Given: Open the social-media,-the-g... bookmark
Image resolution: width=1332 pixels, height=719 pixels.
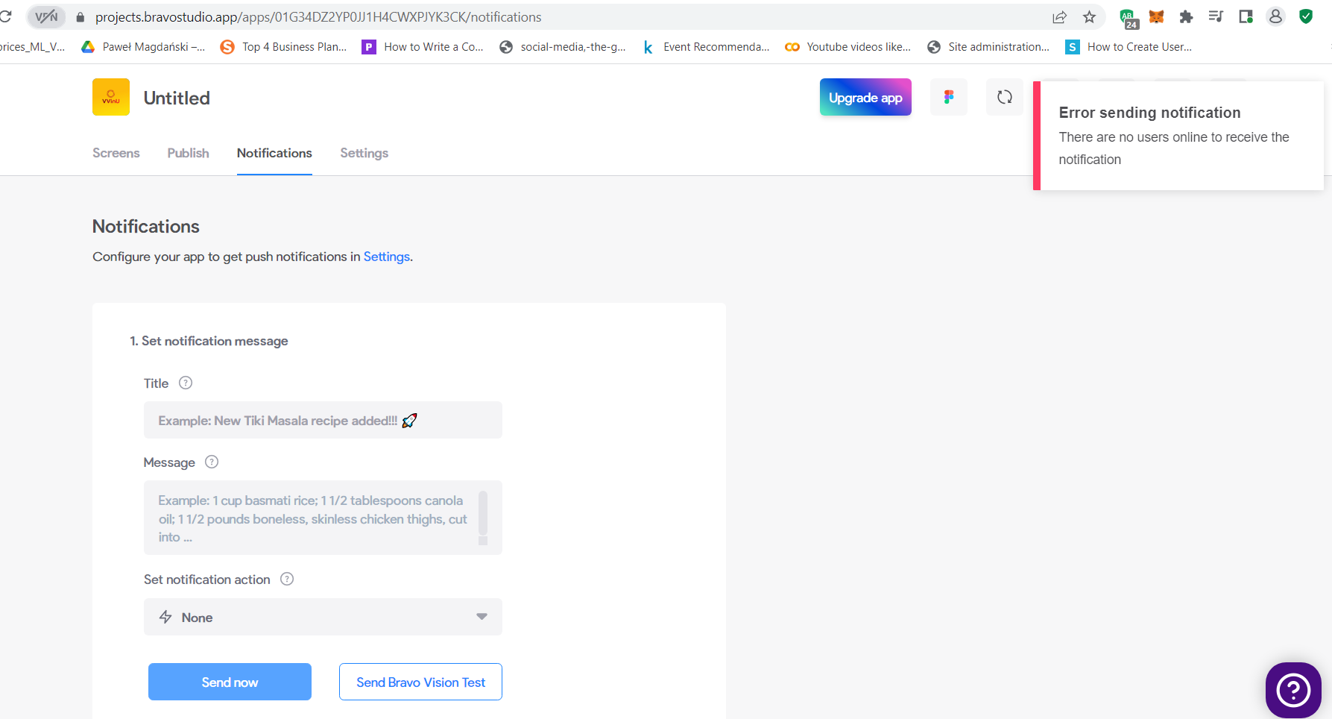Looking at the screenshot, I should click(x=562, y=47).
